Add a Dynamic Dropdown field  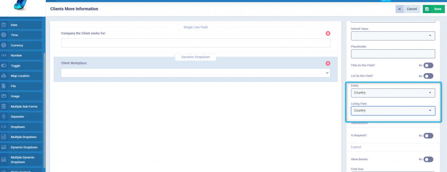click(21, 147)
